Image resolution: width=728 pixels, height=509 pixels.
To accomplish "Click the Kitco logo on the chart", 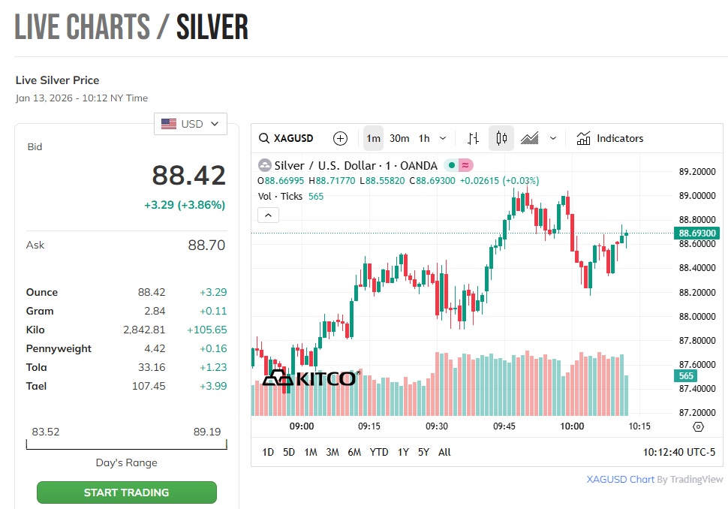I will [310, 378].
